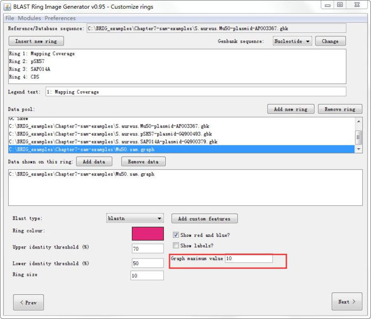Screen dimensions: 371x319
Task: Click the Ring size input field
Action: pyautogui.click(x=147, y=275)
